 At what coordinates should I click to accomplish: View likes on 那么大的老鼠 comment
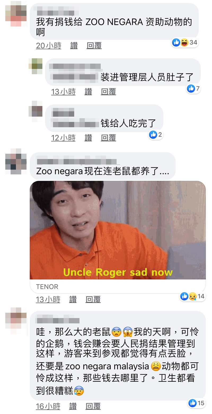pos(197,403)
